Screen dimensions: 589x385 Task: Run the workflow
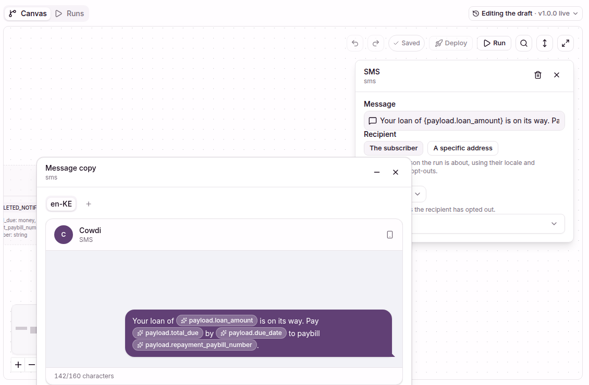tap(494, 43)
